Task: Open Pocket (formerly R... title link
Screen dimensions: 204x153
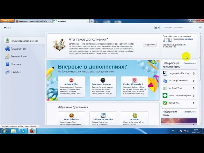Action: point(134,84)
